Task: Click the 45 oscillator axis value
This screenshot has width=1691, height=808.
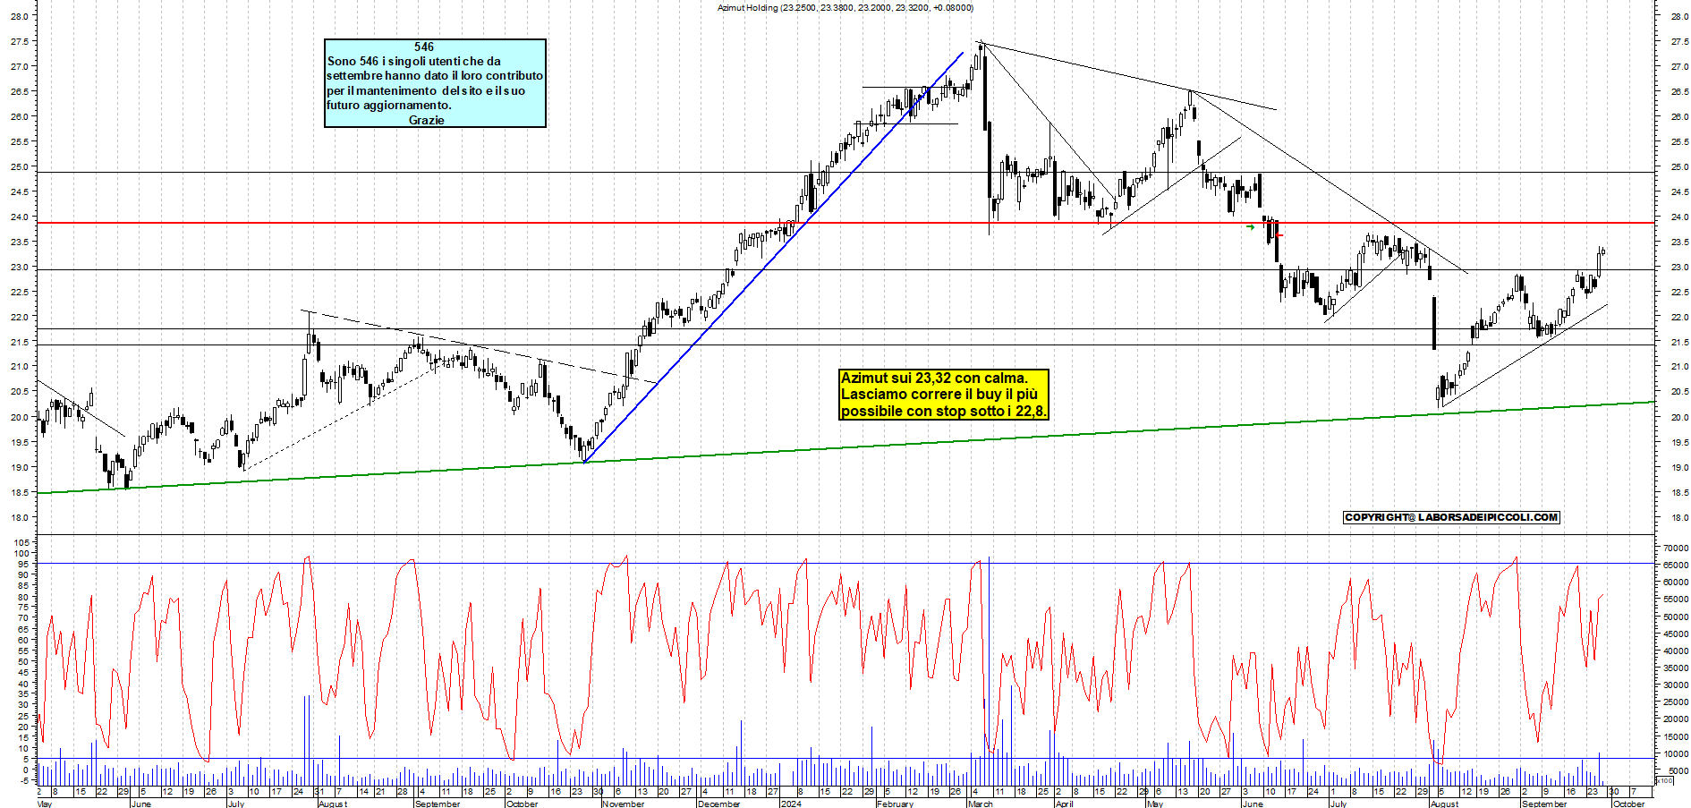Action: point(24,673)
